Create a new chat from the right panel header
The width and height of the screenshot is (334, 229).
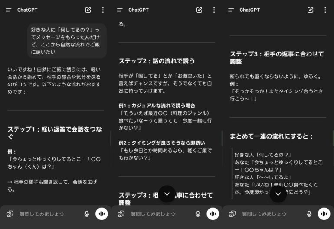[310, 10]
